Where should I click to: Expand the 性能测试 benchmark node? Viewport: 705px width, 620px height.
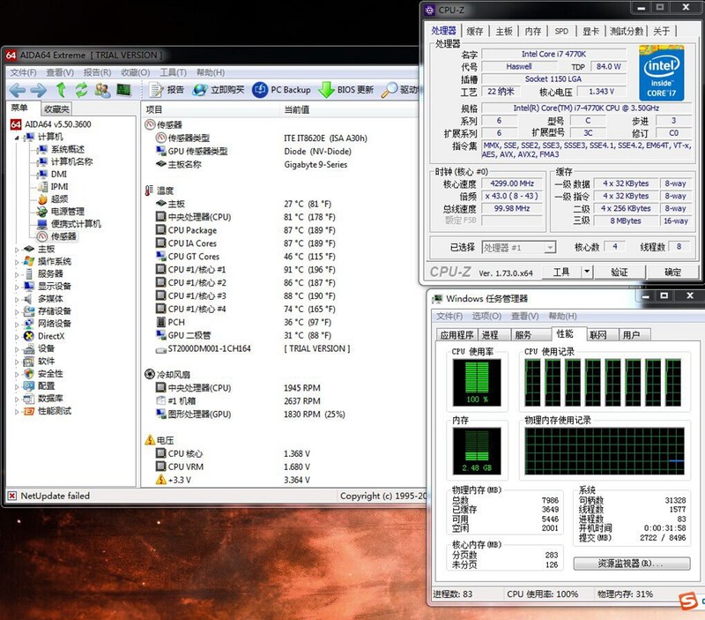tap(17, 411)
